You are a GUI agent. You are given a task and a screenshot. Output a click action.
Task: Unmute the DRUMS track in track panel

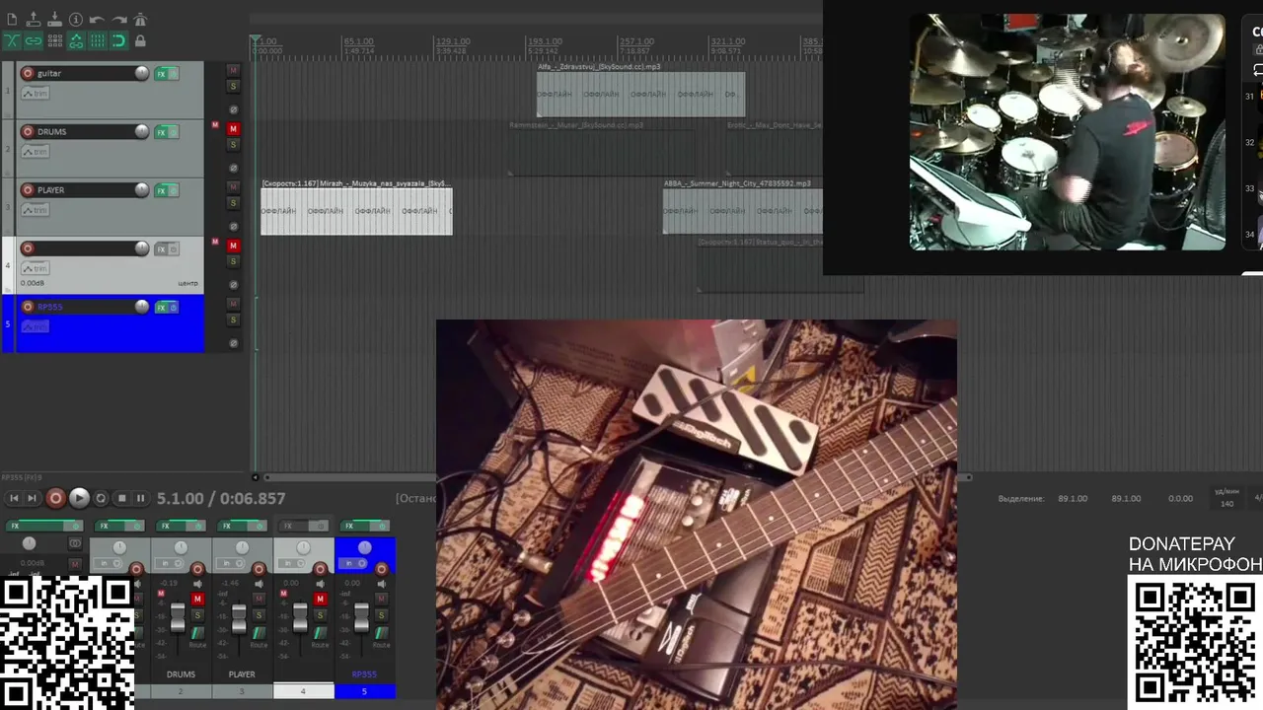pyautogui.click(x=233, y=128)
